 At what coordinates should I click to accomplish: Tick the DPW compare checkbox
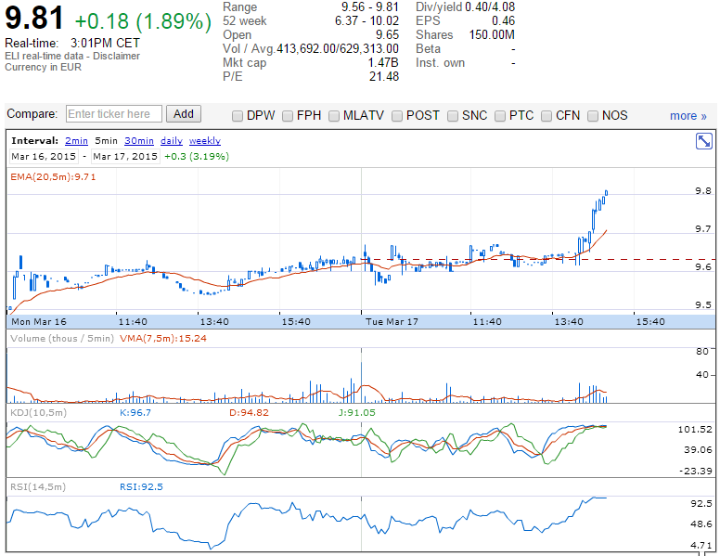[x=238, y=116]
